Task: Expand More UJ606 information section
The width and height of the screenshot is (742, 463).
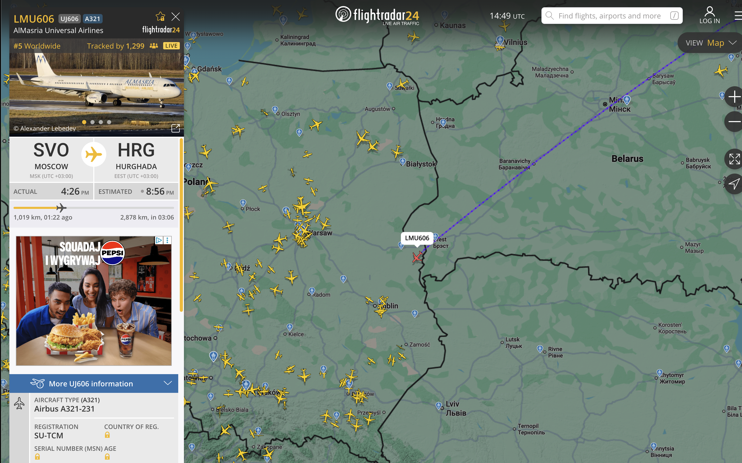Action: click(x=94, y=383)
